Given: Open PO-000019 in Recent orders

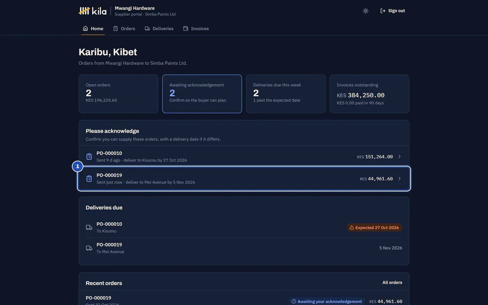Looking at the screenshot, I should point(244,298).
